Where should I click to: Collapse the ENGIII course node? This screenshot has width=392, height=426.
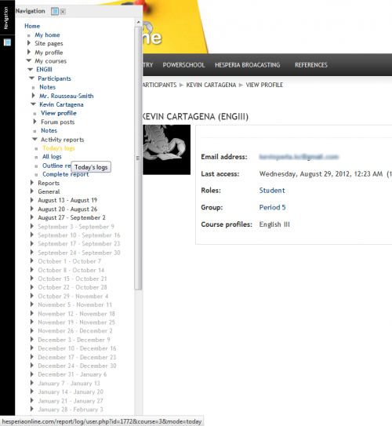pyautogui.click(x=31, y=70)
